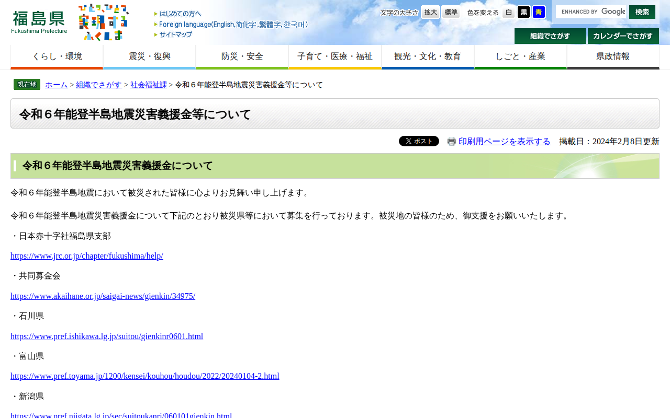The height and width of the screenshot is (418, 670).
Task: Go to 組織でさがす breadcrumb link
Action: (99, 85)
